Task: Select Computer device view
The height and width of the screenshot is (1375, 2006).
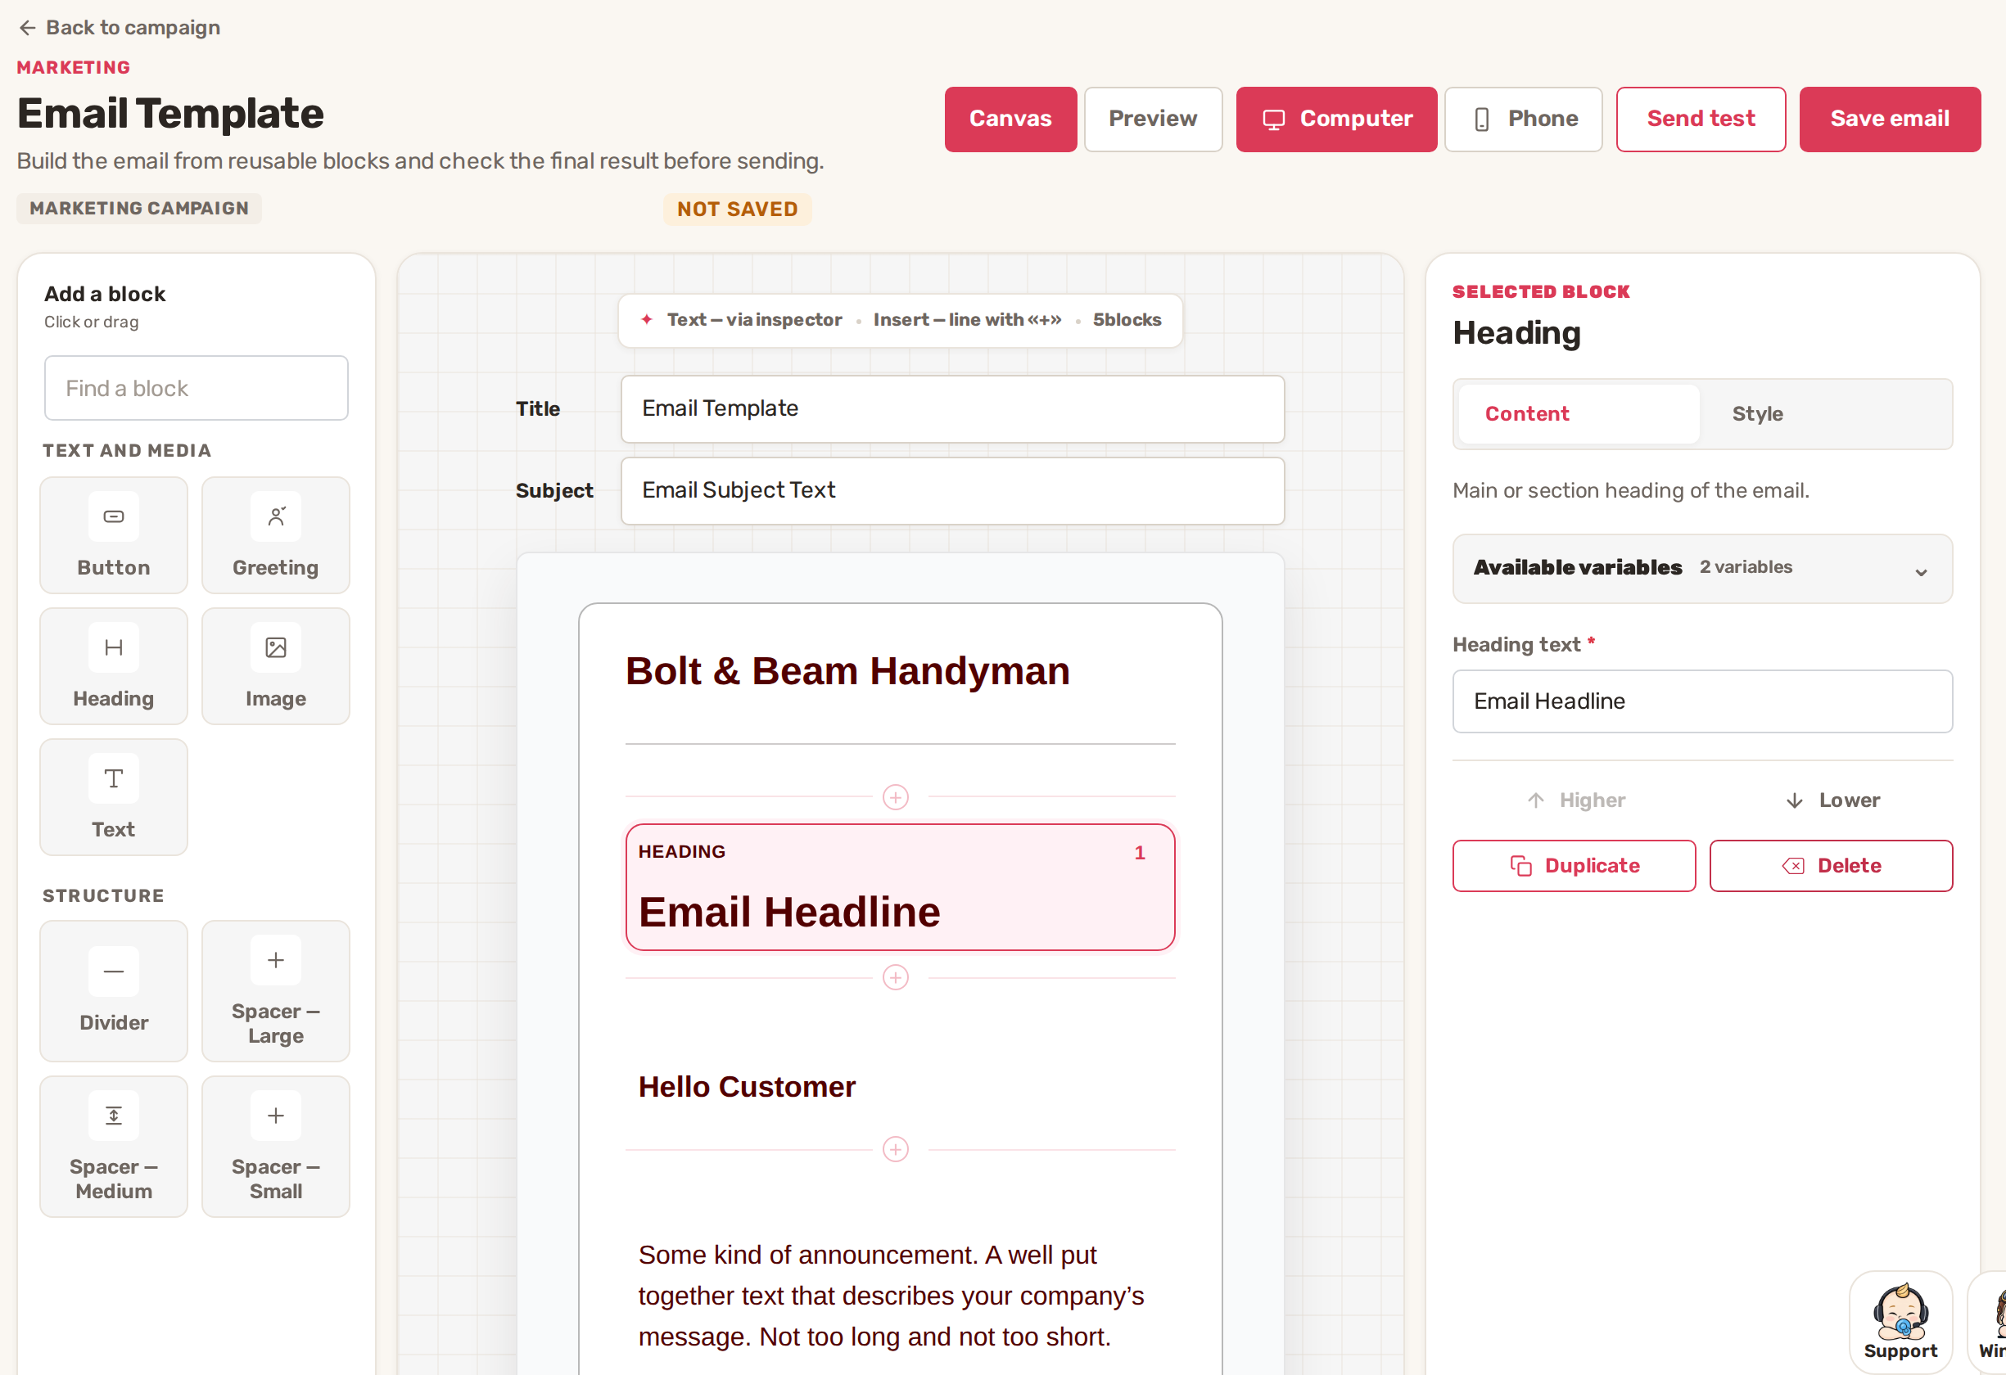Action: [x=1336, y=119]
